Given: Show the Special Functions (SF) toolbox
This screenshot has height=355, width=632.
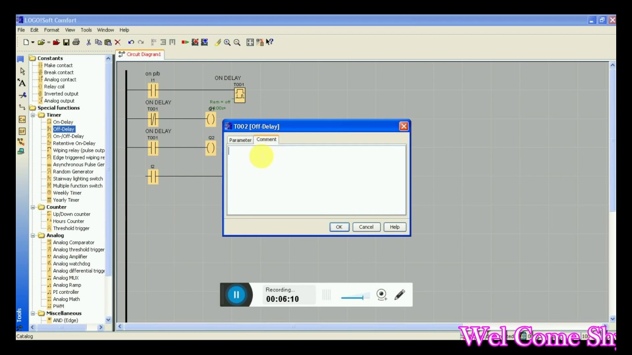Looking at the screenshot, I should [22, 131].
